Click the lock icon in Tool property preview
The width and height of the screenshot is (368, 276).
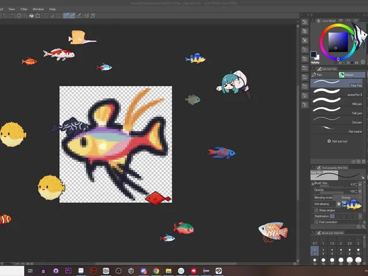pos(363,178)
